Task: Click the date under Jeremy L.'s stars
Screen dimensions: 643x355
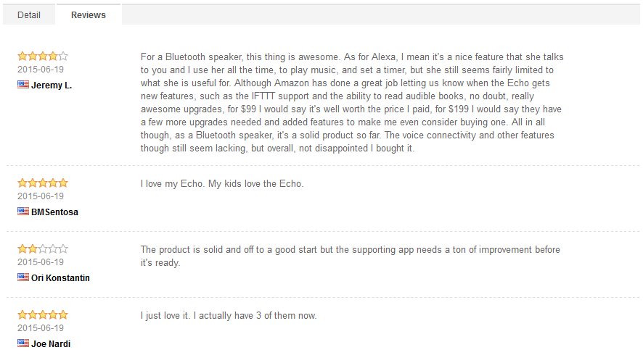Action: 41,70
